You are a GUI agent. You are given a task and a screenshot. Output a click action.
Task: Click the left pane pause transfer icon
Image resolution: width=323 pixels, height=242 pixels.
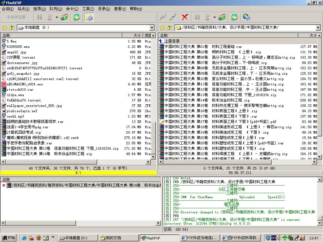[x=39, y=17]
